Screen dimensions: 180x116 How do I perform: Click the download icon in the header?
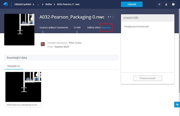click(166, 4)
